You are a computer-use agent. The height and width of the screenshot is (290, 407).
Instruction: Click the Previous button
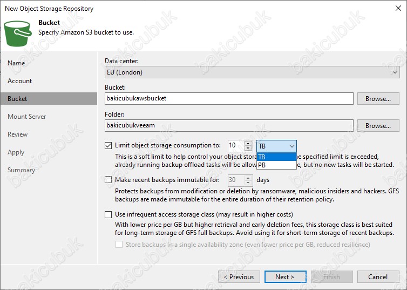click(x=239, y=277)
